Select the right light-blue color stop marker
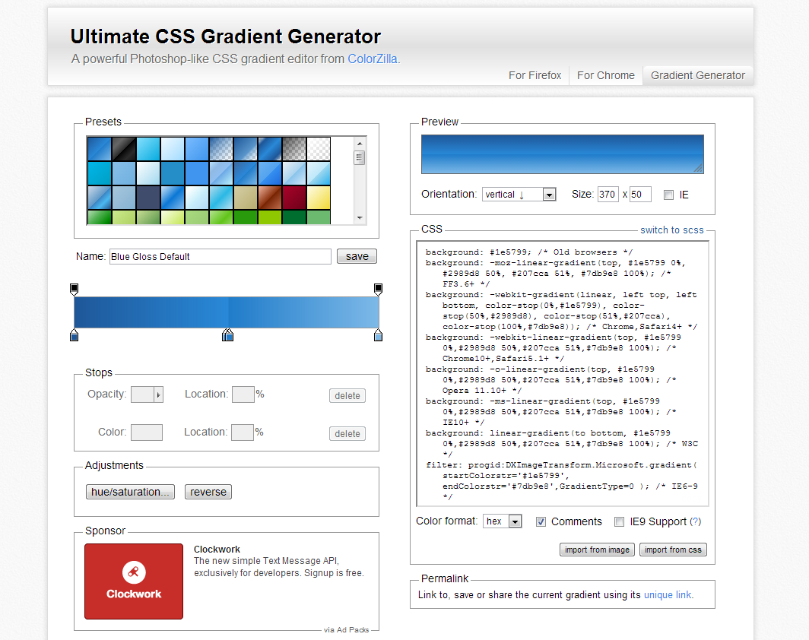This screenshot has height=640, width=809. [378, 335]
